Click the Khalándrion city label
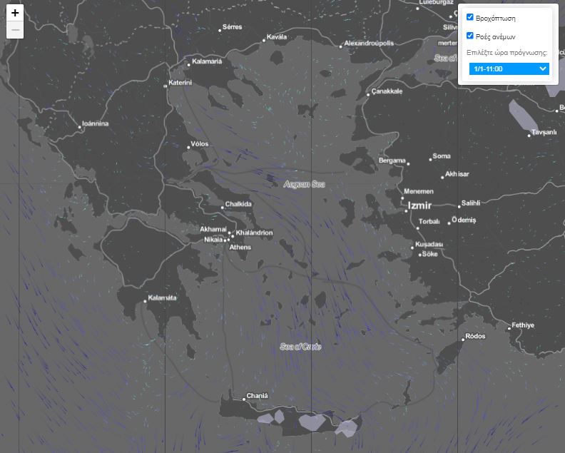This screenshot has height=453, width=565. 254,233
